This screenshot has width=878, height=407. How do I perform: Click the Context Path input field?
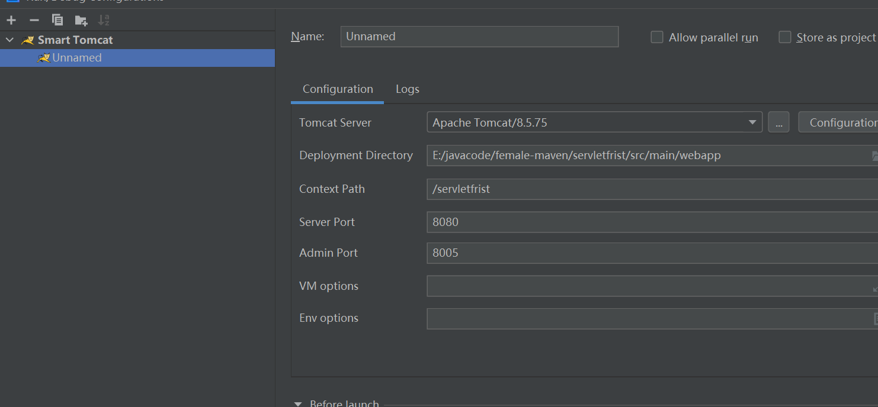pos(652,189)
